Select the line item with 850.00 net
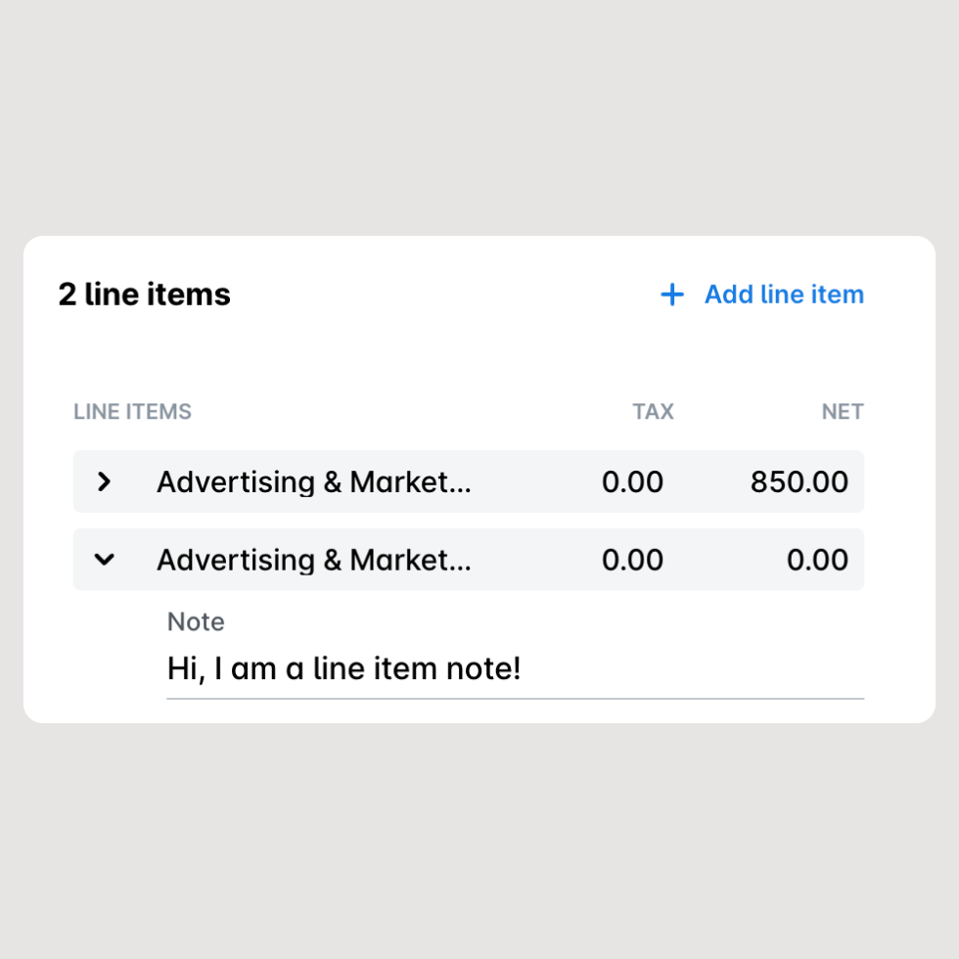 pos(469,481)
